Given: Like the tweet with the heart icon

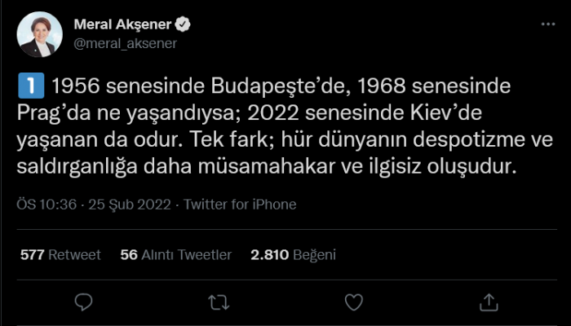Looking at the screenshot, I should point(353,302).
